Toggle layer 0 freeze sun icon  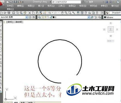[45, 17]
